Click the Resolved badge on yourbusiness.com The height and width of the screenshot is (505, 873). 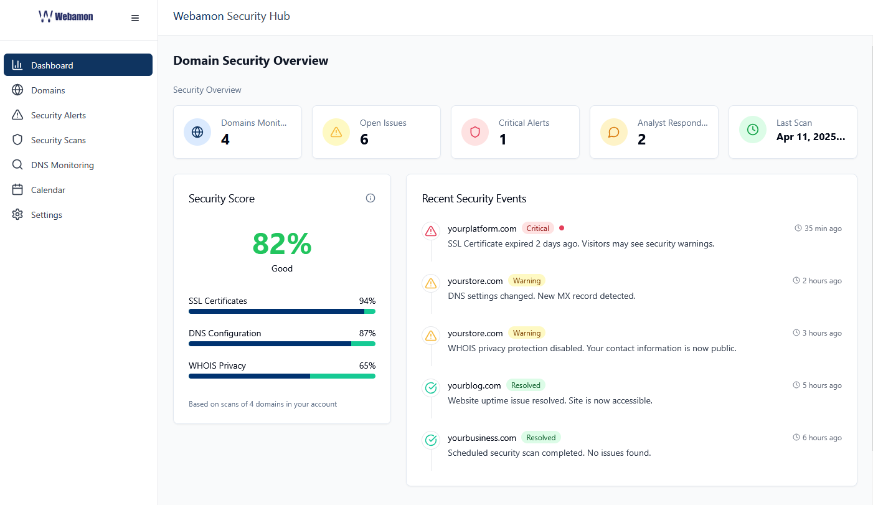pyautogui.click(x=541, y=438)
